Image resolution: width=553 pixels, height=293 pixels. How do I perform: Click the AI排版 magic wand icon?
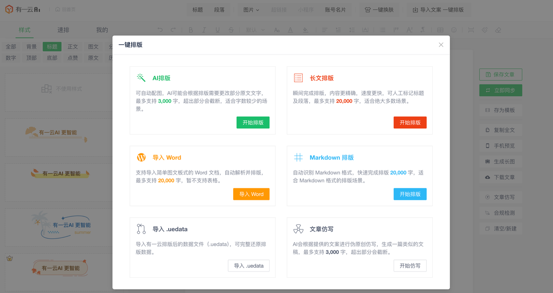coord(141,78)
